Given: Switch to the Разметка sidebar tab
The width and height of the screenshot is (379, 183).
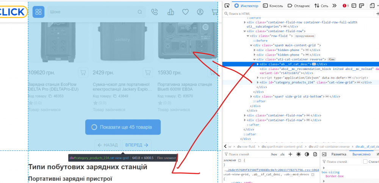Looking at the screenshot, I should [x=338, y=154].
